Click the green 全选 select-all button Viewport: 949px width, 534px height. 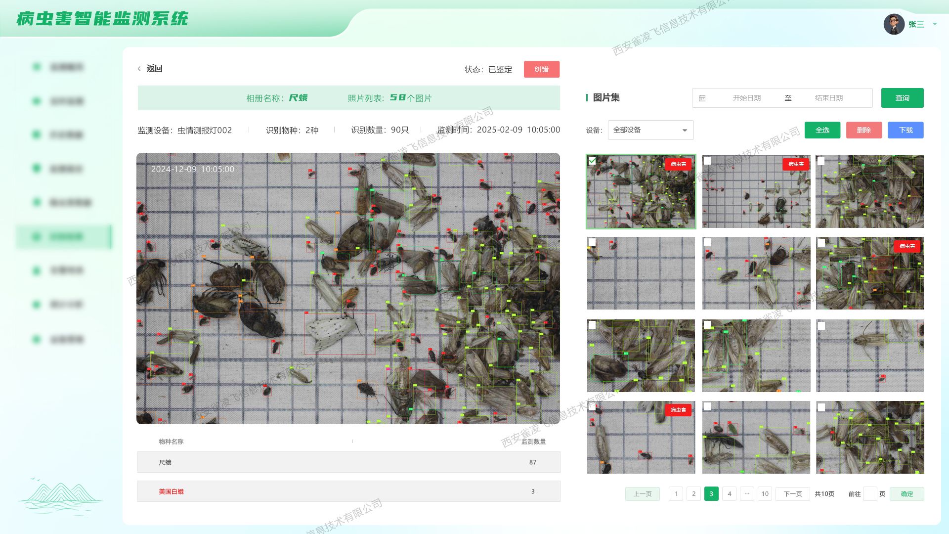(822, 130)
